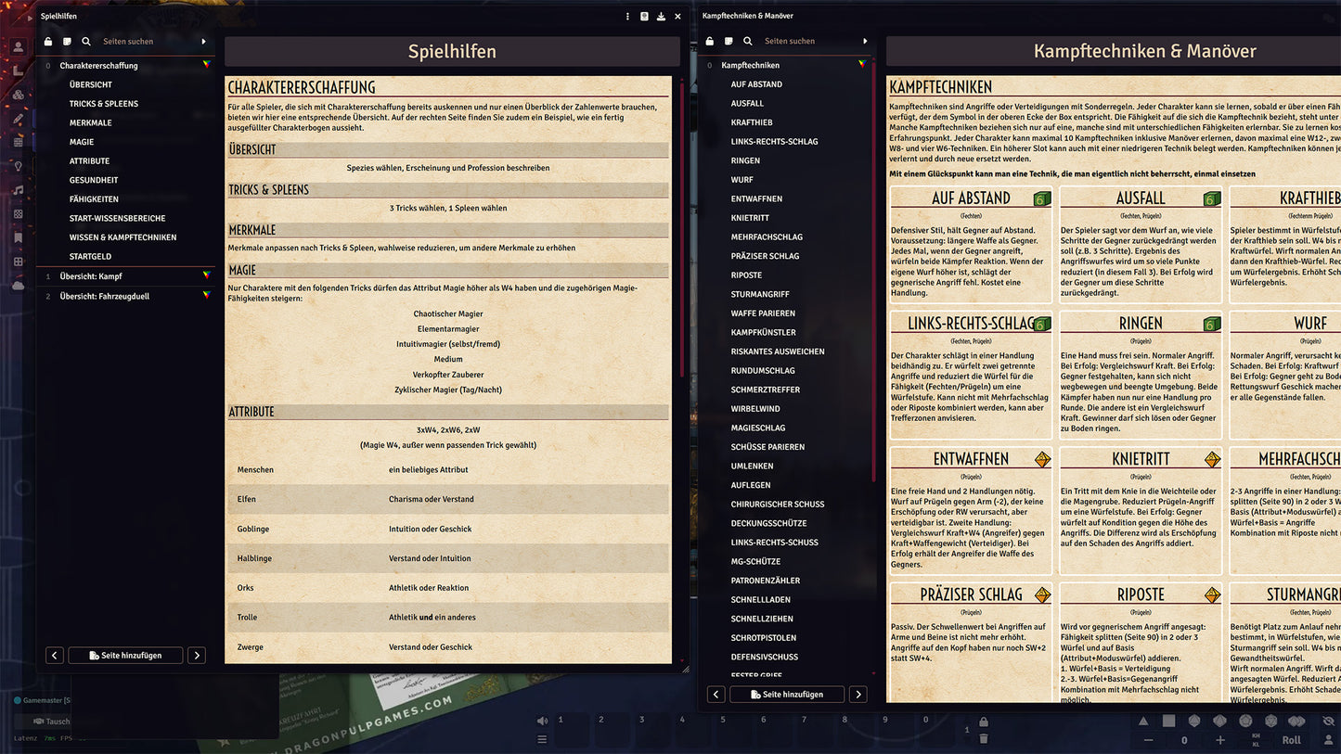The width and height of the screenshot is (1341, 754).
Task: Toggle the crossed-out eye icon by dice tray
Action: (1328, 721)
